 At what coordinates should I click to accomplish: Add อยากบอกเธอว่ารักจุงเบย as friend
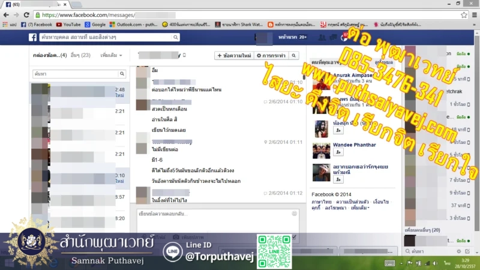[338, 179]
